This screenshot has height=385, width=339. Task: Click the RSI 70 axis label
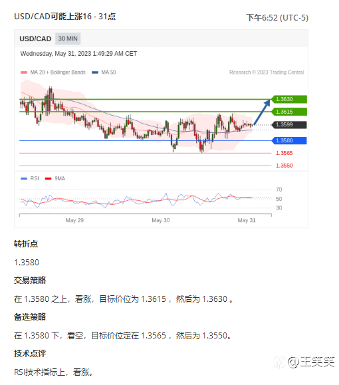(x=279, y=190)
